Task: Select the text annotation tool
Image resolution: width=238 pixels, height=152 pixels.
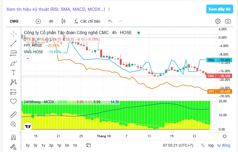Action: tap(13, 73)
